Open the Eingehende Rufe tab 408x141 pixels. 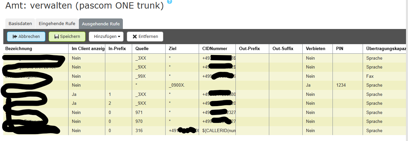[57, 24]
